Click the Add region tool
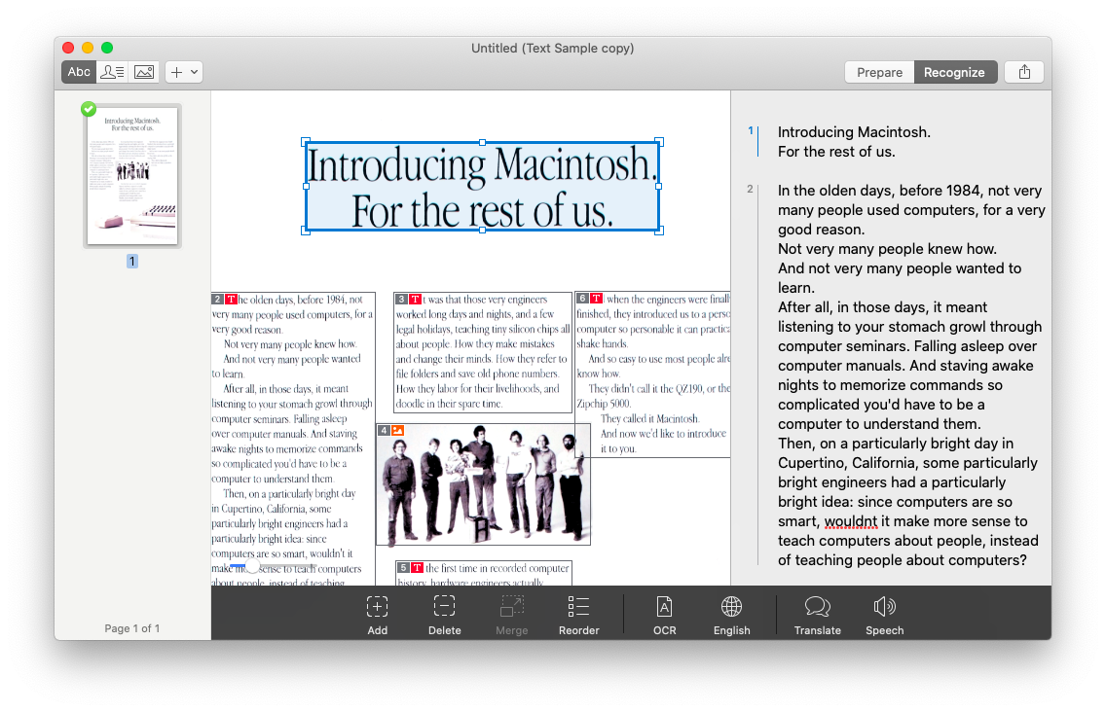Viewport: 1106px width, 712px height. click(x=377, y=615)
